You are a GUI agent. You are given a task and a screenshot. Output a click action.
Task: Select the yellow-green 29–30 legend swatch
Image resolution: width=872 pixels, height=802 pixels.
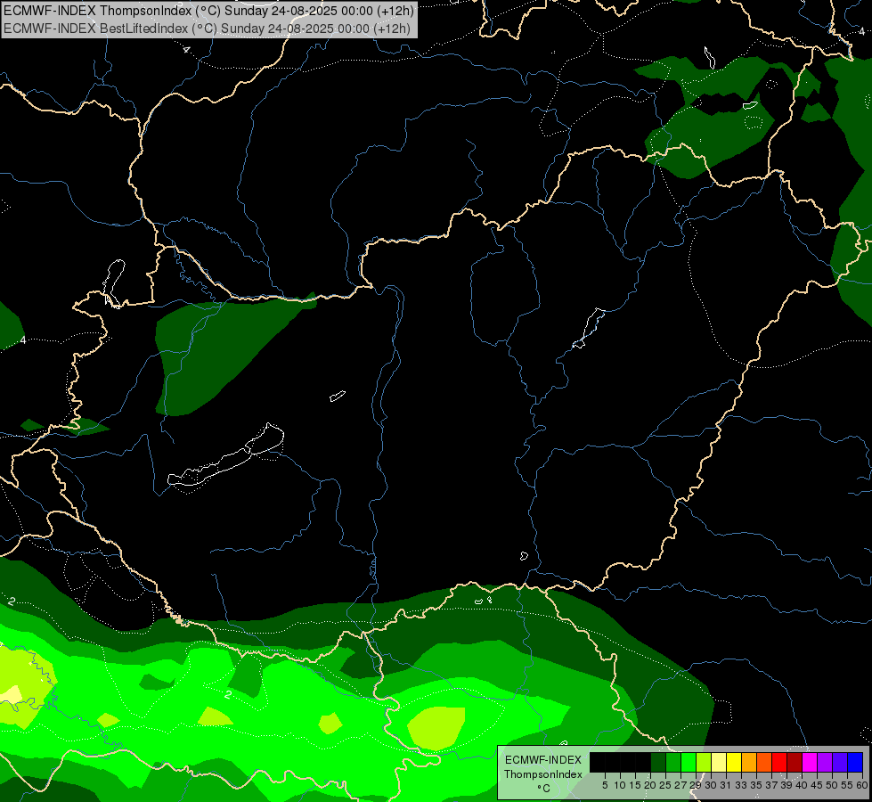tap(704, 762)
